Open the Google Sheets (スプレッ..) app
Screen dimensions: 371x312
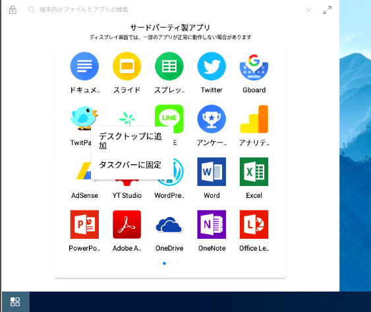click(x=169, y=67)
